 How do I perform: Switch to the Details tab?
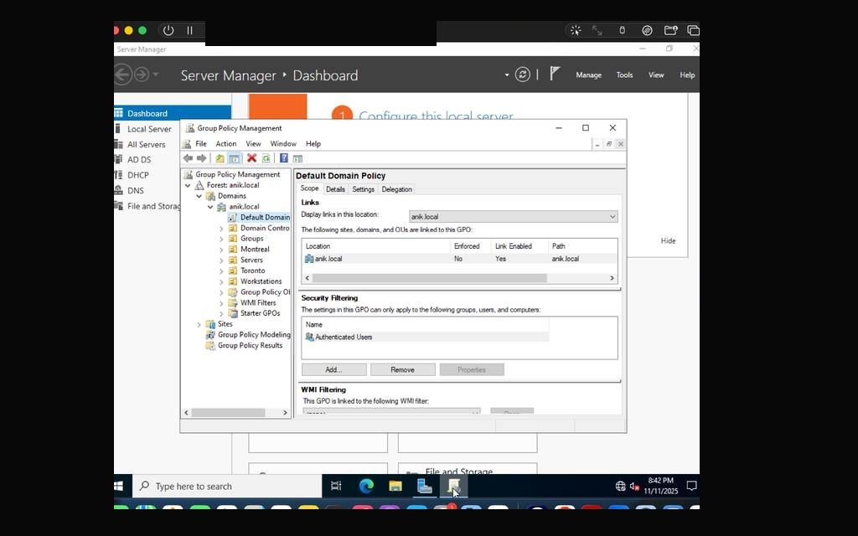pos(335,189)
